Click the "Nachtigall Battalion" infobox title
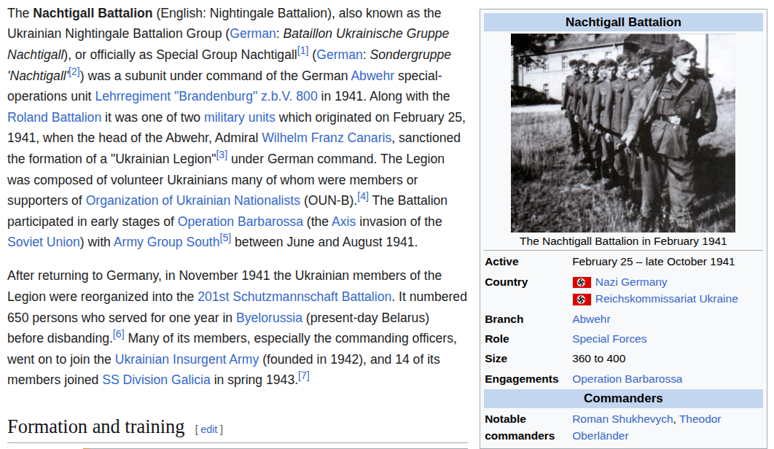The image size is (774, 449). click(x=623, y=22)
